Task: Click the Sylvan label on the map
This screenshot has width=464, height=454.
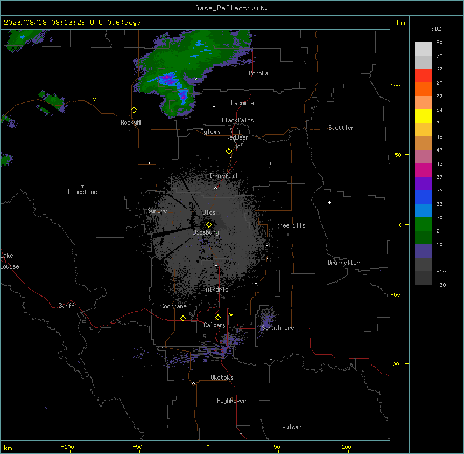Action: (x=210, y=132)
